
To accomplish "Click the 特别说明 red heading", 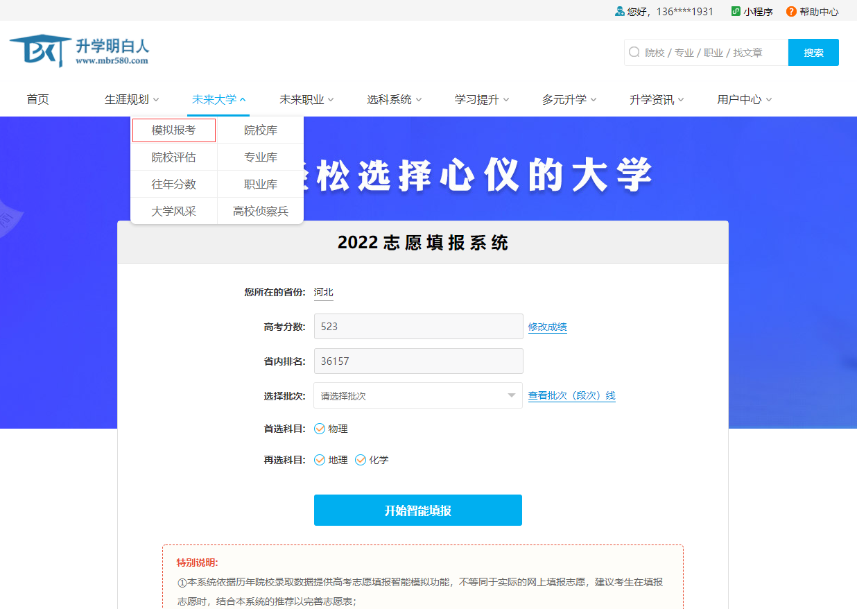I will pyautogui.click(x=198, y=563).
